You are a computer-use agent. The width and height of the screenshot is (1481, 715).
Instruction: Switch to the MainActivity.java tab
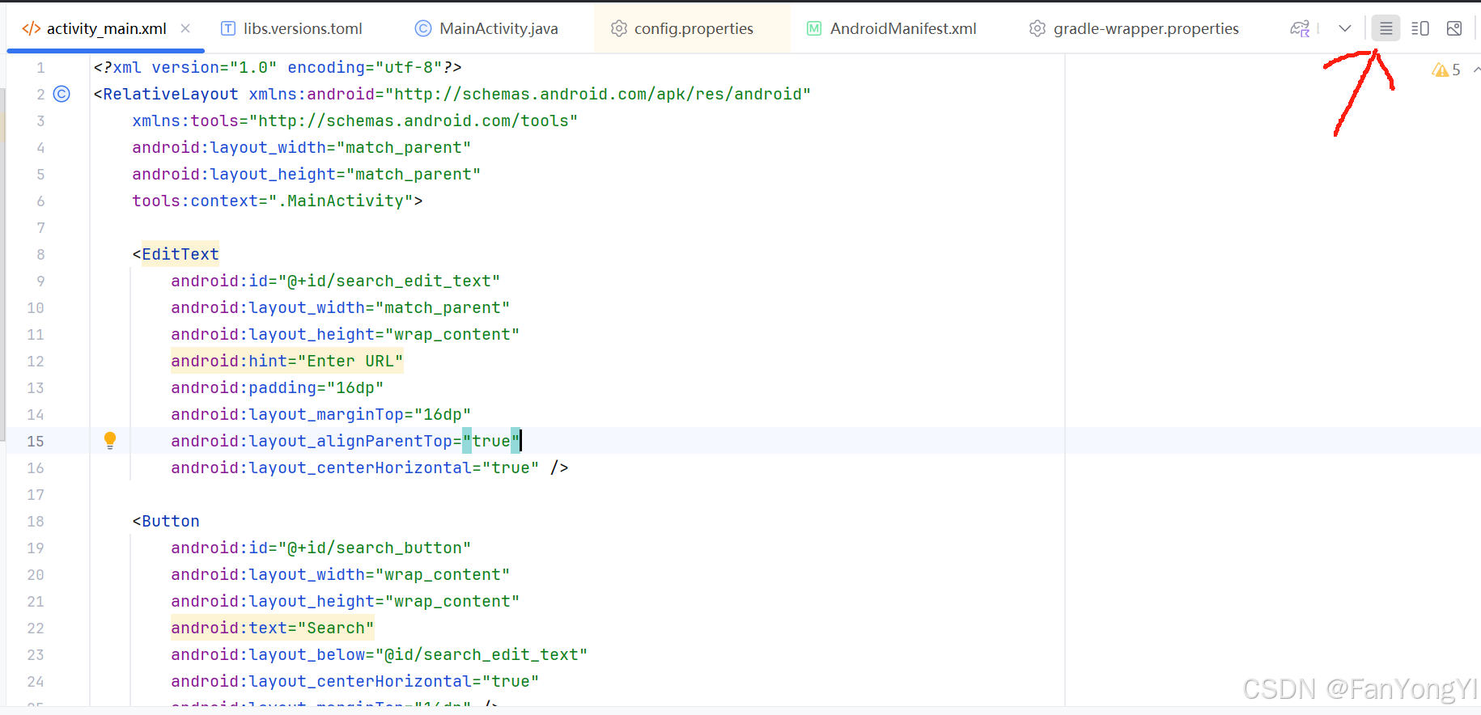[486, 29]
